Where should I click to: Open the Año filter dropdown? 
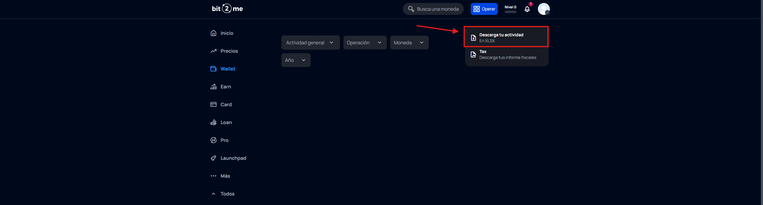296,60
